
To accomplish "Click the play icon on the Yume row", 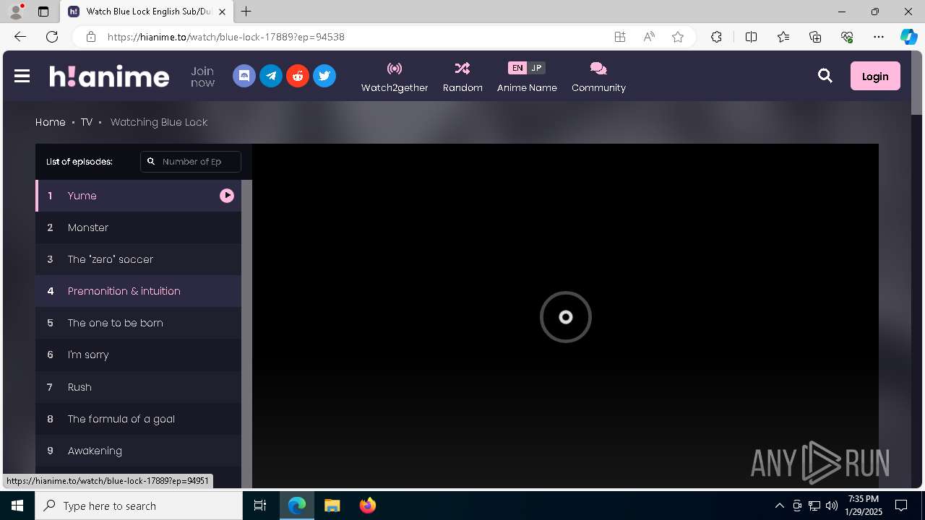I will pyautogui.click(x=227, y=196).
